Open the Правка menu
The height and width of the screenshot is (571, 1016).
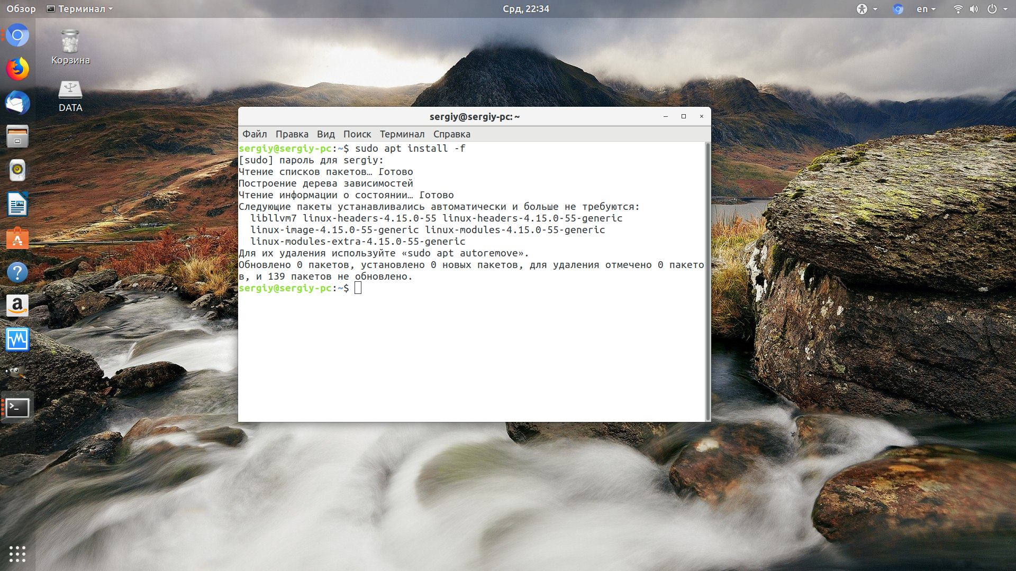point(292,134)
